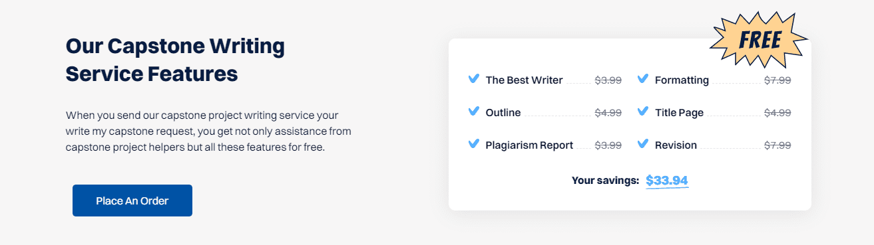
Task: Select the $33.94 savings amount
Action: click(667, 181)
